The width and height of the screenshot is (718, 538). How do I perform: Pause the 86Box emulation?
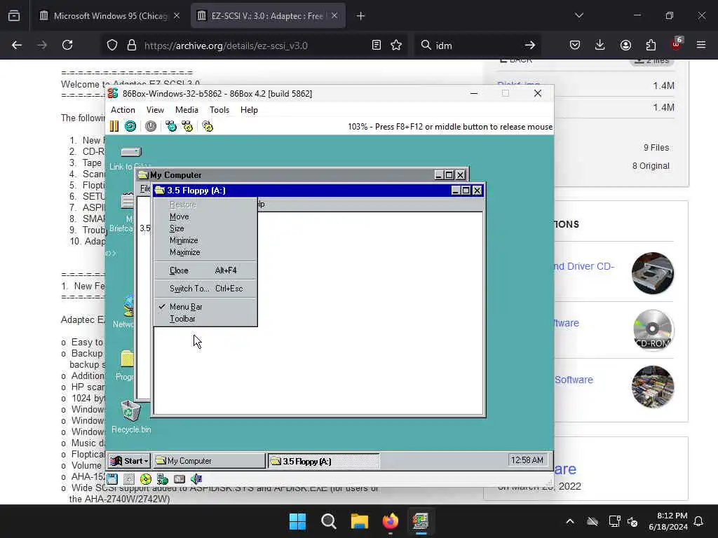(114, 126)
